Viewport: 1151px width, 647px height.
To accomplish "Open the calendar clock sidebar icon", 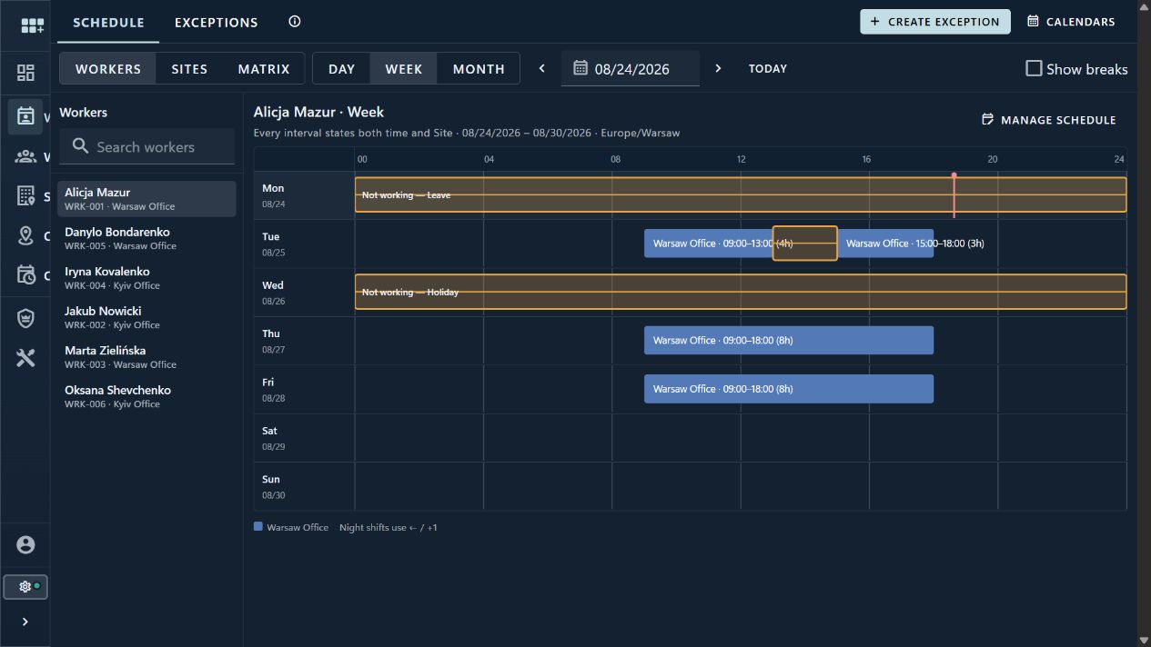I will point(25,275).
